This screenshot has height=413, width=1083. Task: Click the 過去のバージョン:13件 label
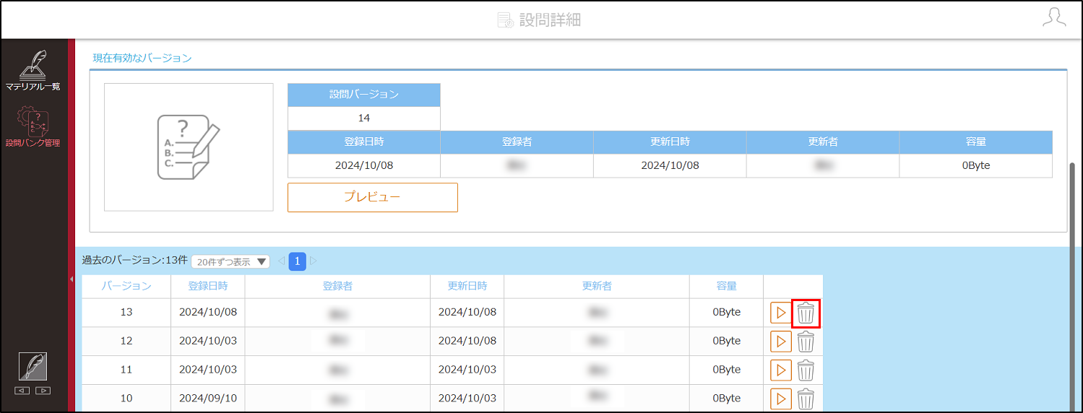134,261
